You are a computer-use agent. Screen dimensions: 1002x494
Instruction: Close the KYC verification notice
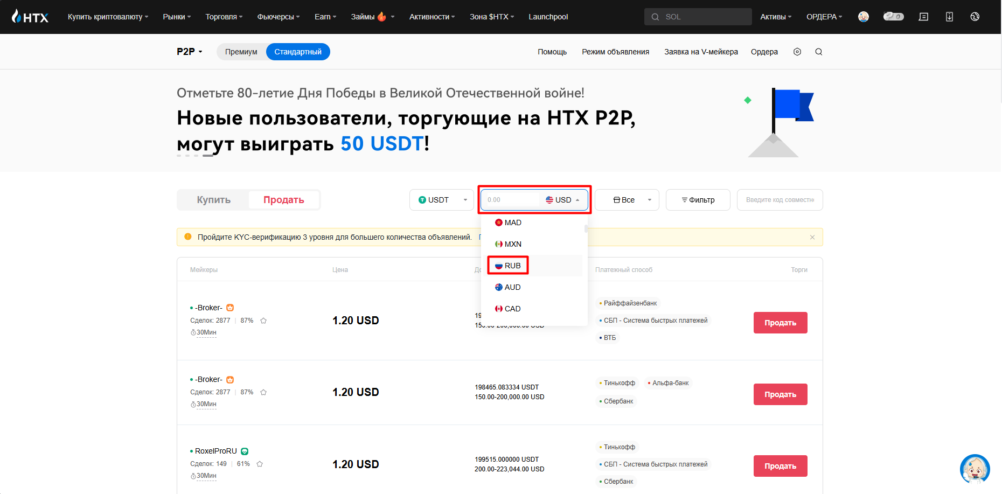[812, 237]
